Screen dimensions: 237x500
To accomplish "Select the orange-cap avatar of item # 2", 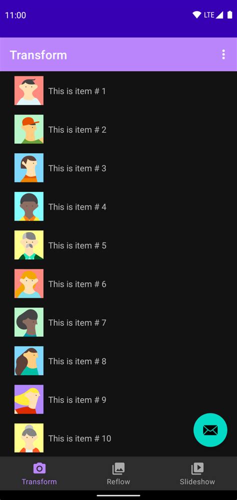I will tap(29, 129).
